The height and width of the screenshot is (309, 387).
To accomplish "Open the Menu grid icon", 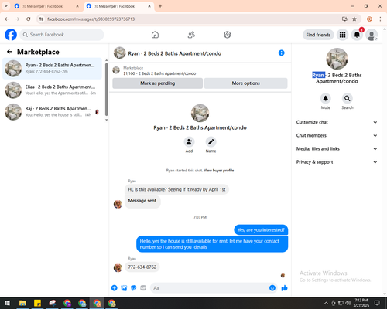I will coord(342,35).
